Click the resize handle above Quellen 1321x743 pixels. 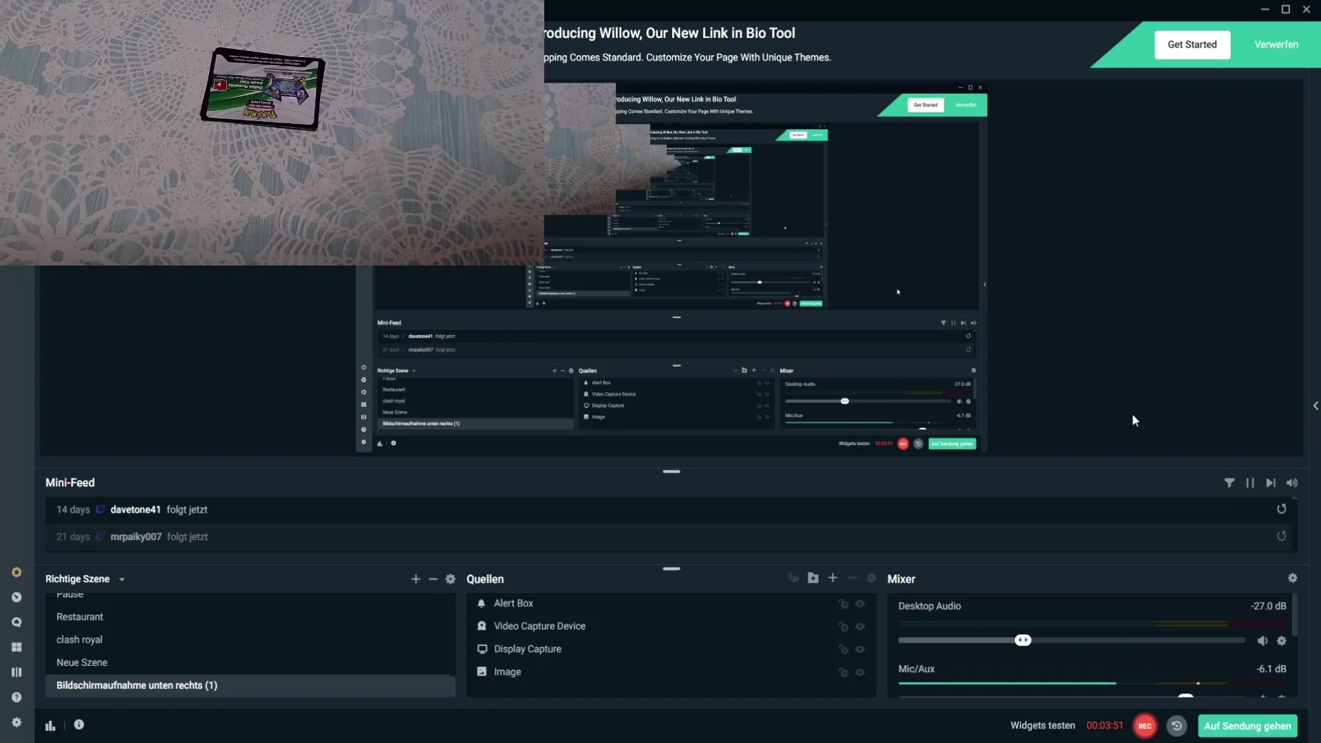[672, 569]
